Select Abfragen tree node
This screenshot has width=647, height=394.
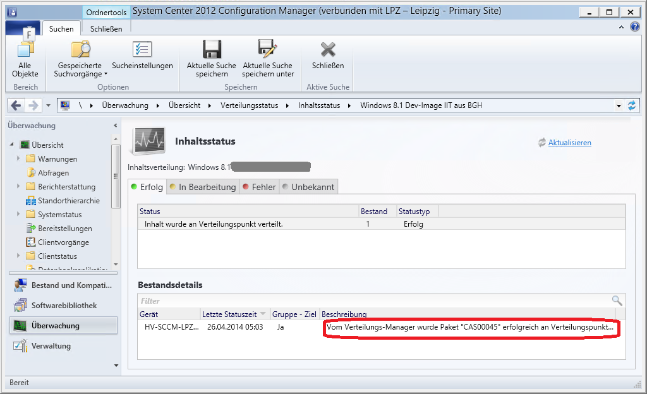point(53,172)
